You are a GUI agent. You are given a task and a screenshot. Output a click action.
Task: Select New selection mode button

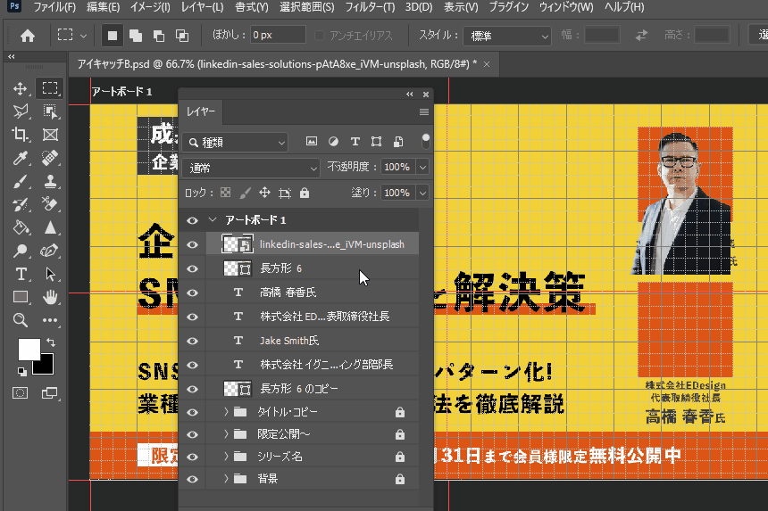[113, 35]
